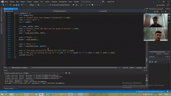The height and width of the screenshot is (96, 171).
Task: Click the notifications icon in status bar
Action: pyautogui.click(x=168, y=92)
